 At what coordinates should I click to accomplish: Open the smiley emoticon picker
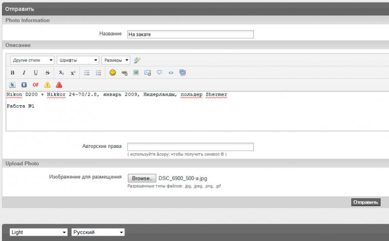pos(113,73)
